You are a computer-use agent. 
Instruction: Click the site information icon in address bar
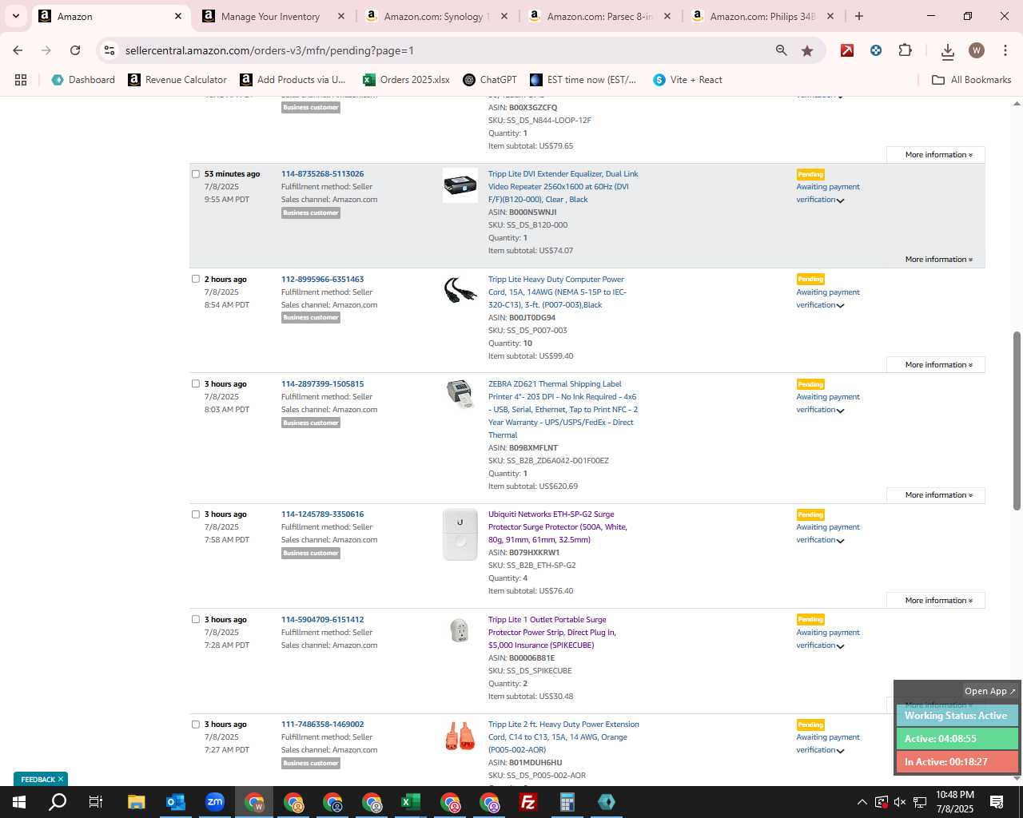point(109,50)
